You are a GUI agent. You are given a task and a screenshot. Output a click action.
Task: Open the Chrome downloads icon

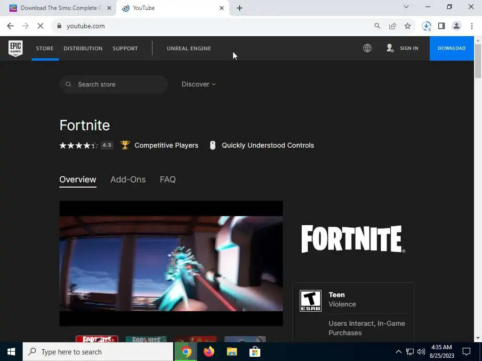[x=426, y=26]
